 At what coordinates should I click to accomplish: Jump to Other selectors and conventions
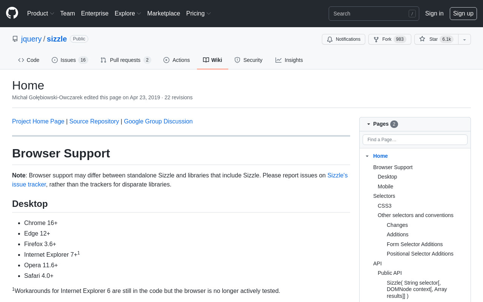coord(415,215)
